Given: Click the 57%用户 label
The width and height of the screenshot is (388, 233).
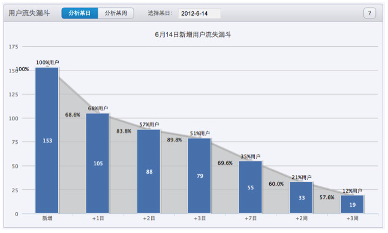Looking at the screenshot, I should click(x=149, y=125).
